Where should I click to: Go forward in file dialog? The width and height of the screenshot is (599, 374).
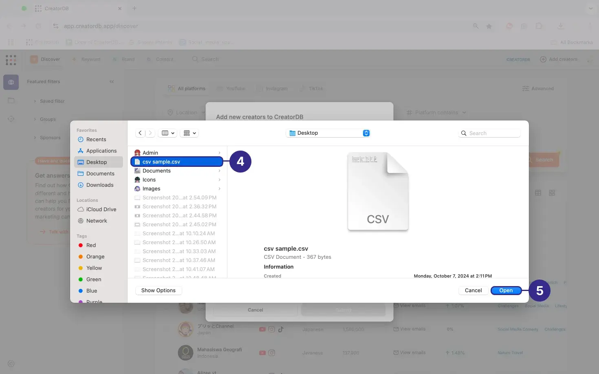click(x=150, y=133)
